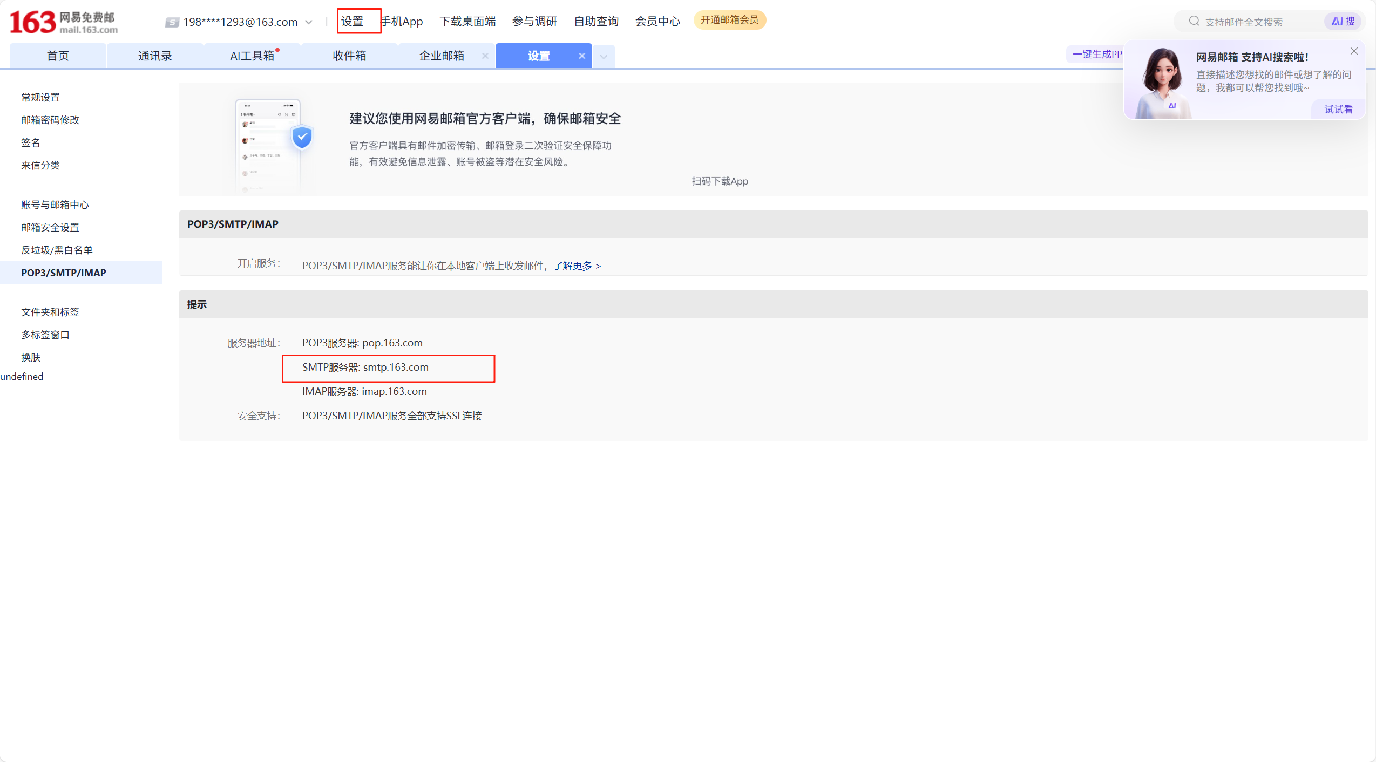
Task: Click the AI搜 button
Action: pos(1343,22)
